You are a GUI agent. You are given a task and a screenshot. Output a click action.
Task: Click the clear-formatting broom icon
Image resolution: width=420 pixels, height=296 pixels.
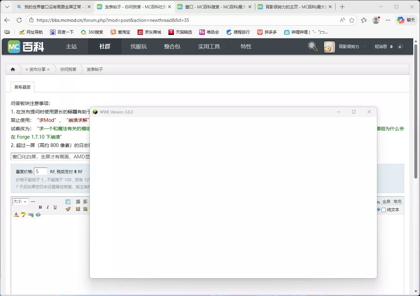(x=67, y=209)
